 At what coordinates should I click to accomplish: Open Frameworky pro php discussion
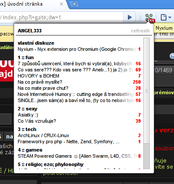[69, 142]
